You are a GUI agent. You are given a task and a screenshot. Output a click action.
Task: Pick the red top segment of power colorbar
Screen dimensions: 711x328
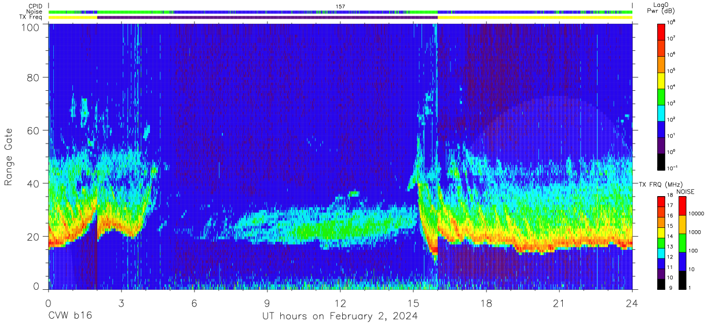pyautogui.click(x=662, y=31)
